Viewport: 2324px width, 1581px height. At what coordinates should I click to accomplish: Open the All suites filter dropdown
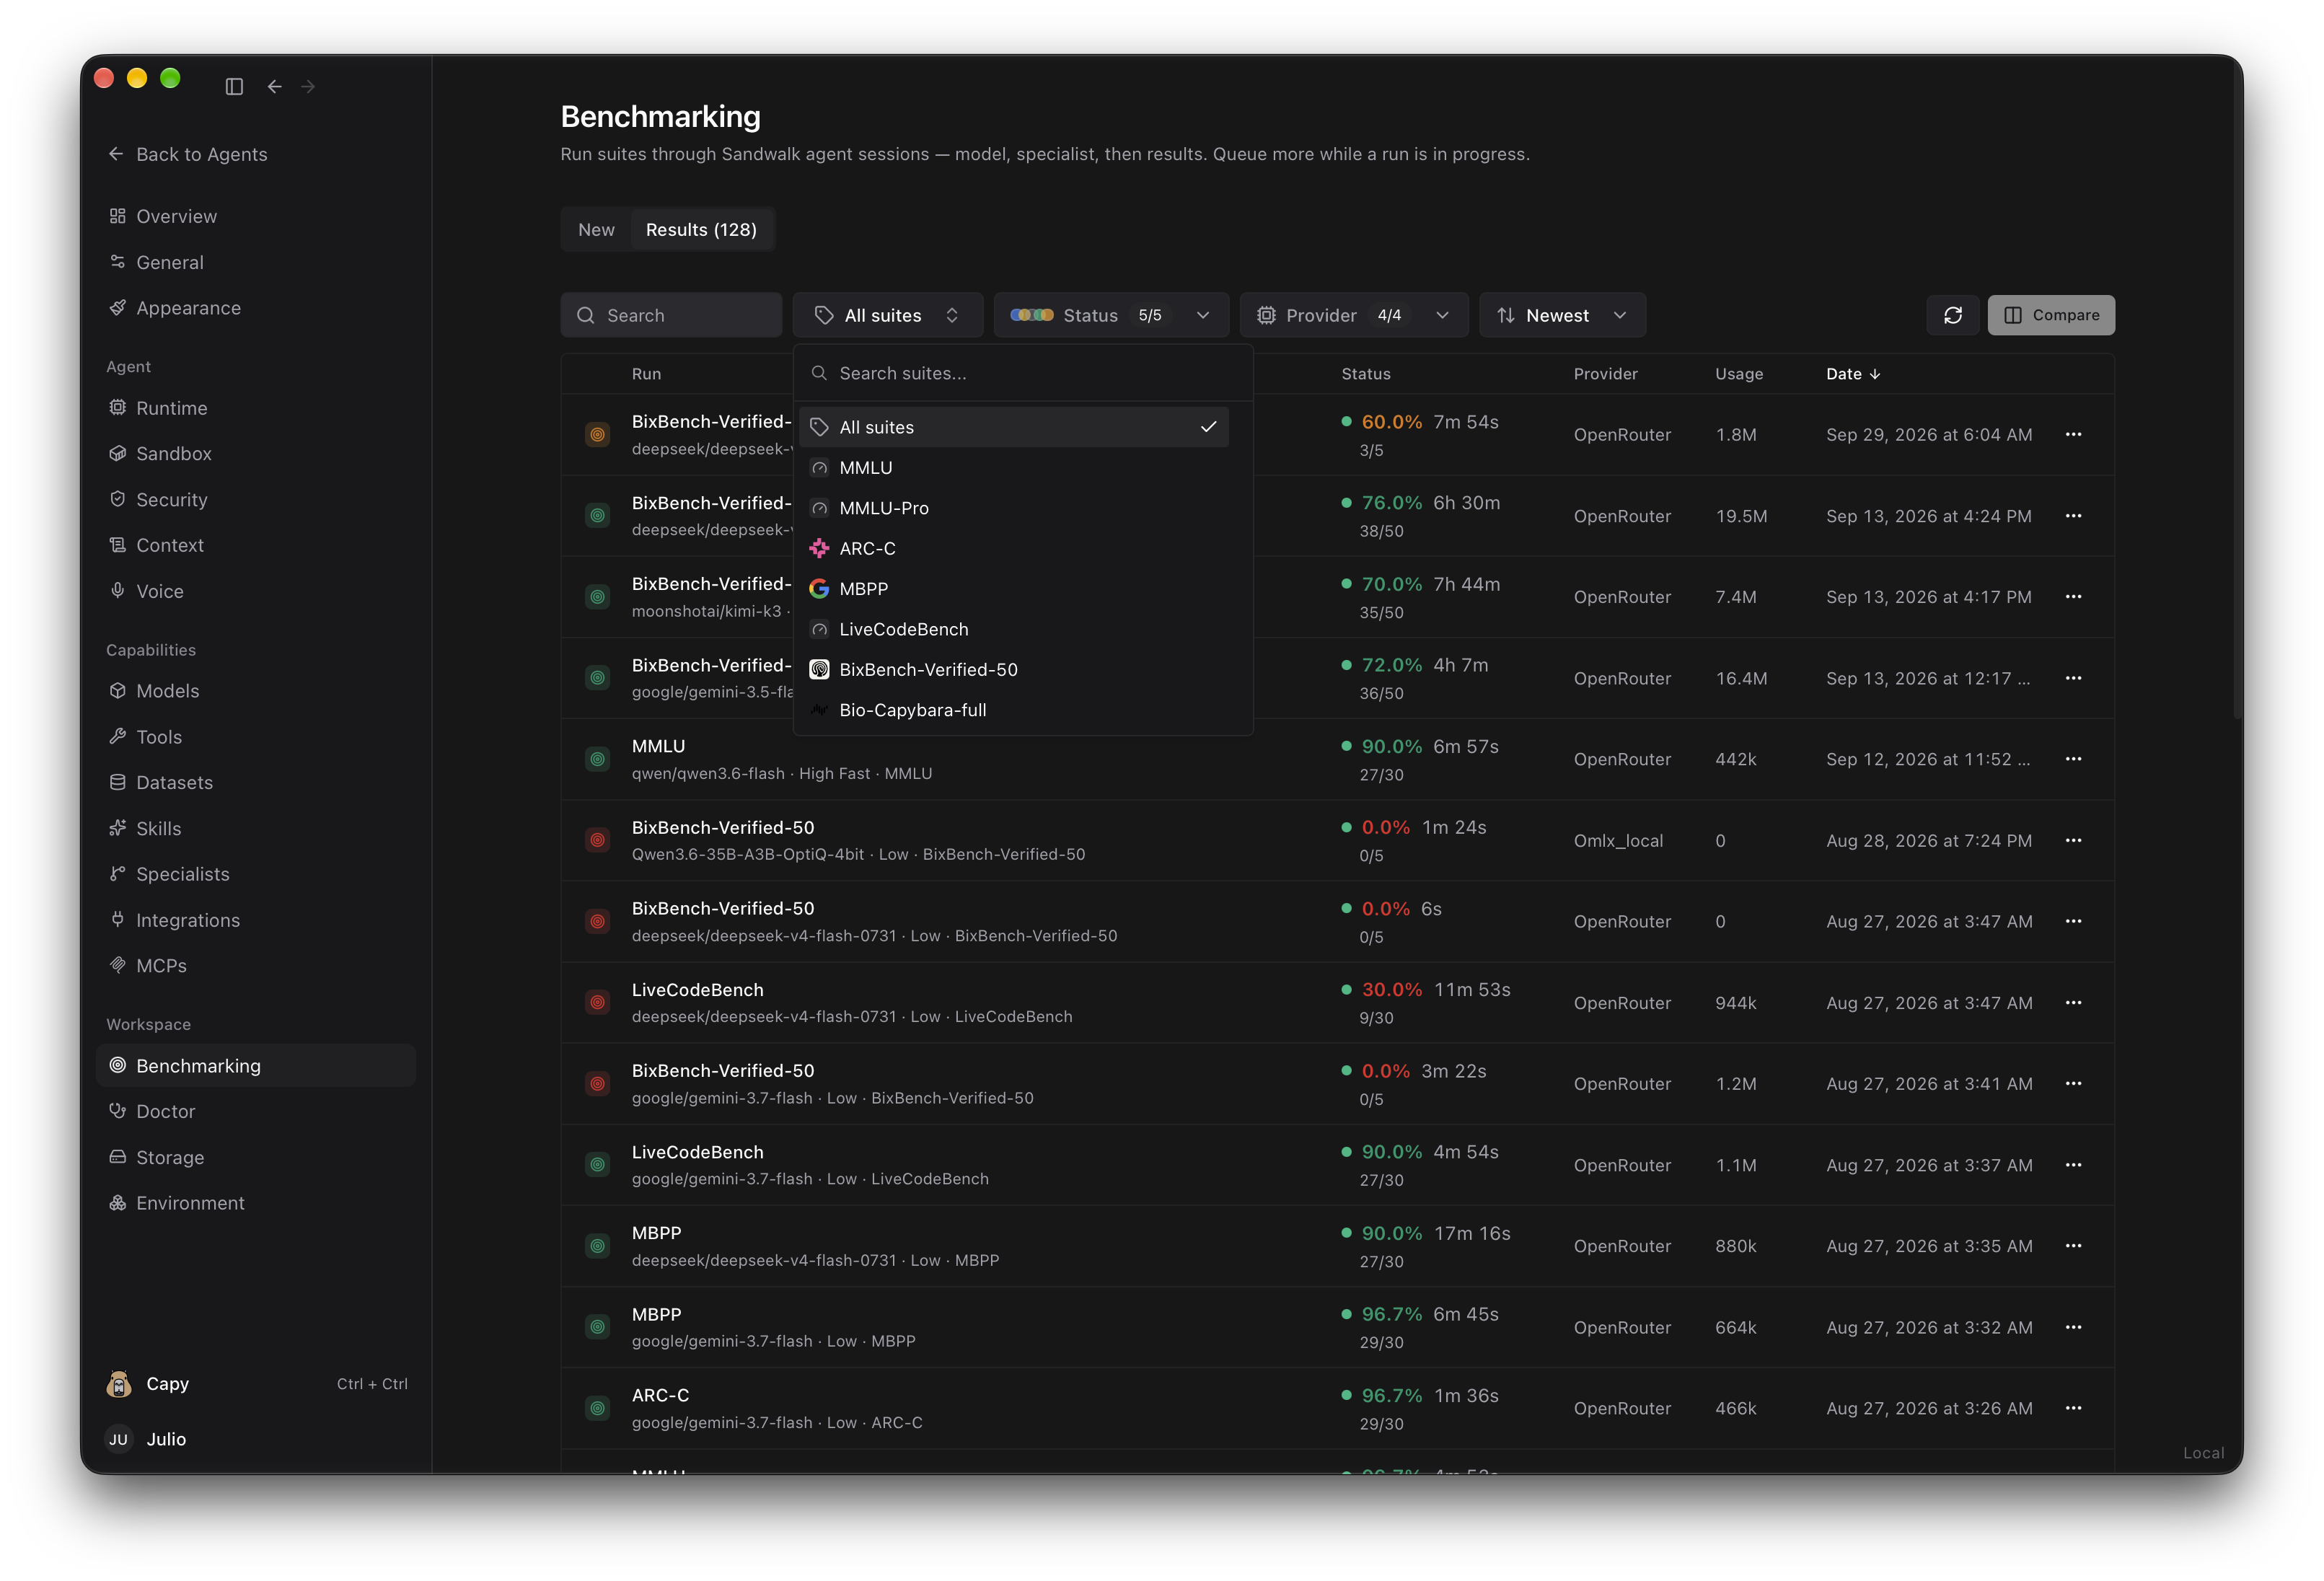[x=888, y=315]
